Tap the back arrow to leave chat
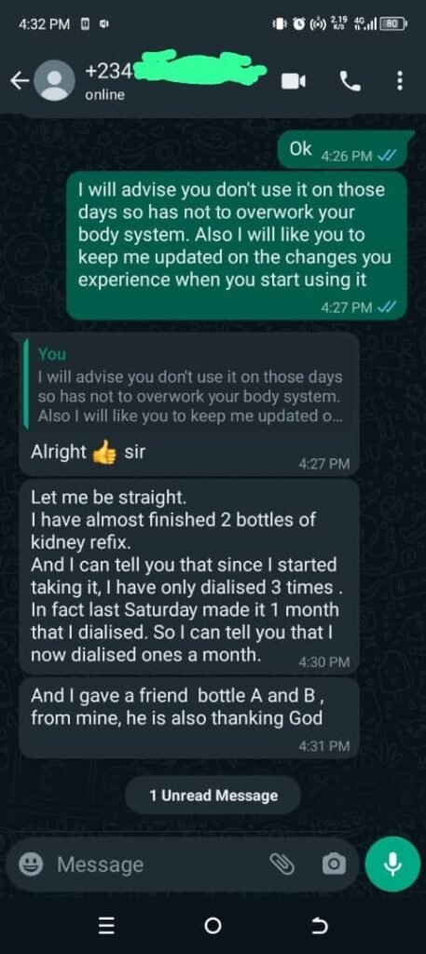Image resolution: width=426 pixels, height=954 pixels. pos(20,80)
